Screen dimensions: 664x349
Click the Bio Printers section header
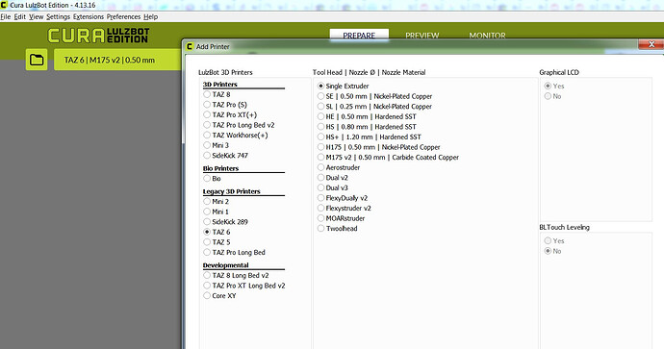[220, 168]
